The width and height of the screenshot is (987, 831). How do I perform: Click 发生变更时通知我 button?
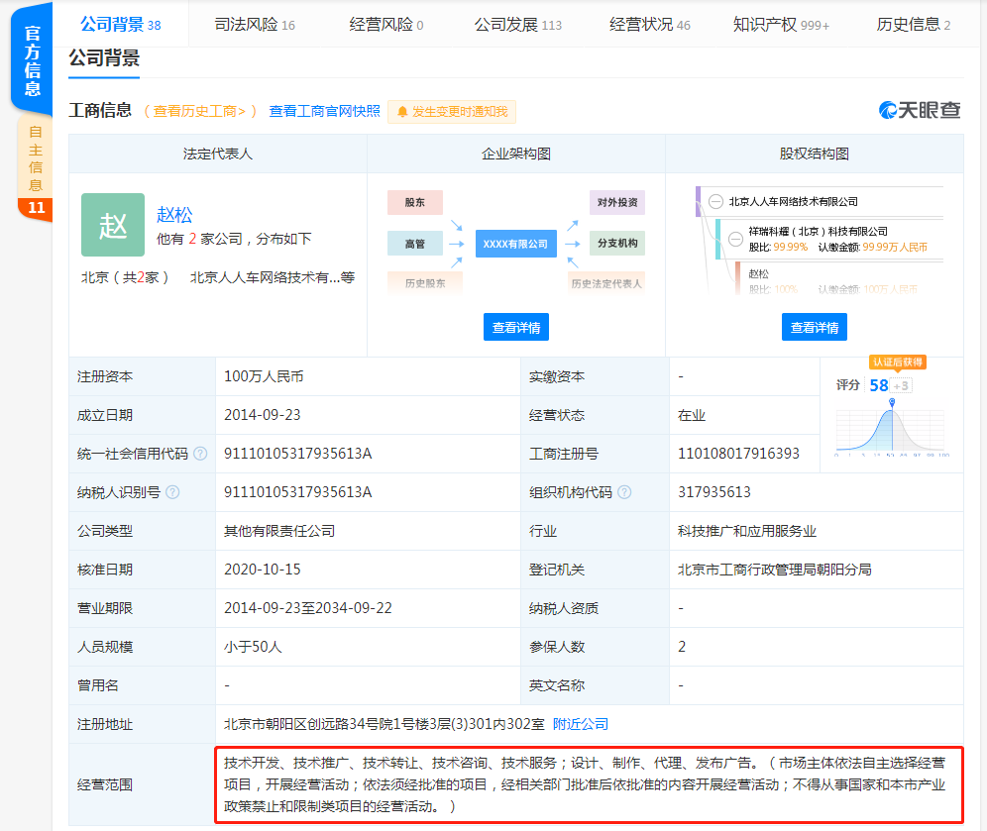(x=452, y=112)
